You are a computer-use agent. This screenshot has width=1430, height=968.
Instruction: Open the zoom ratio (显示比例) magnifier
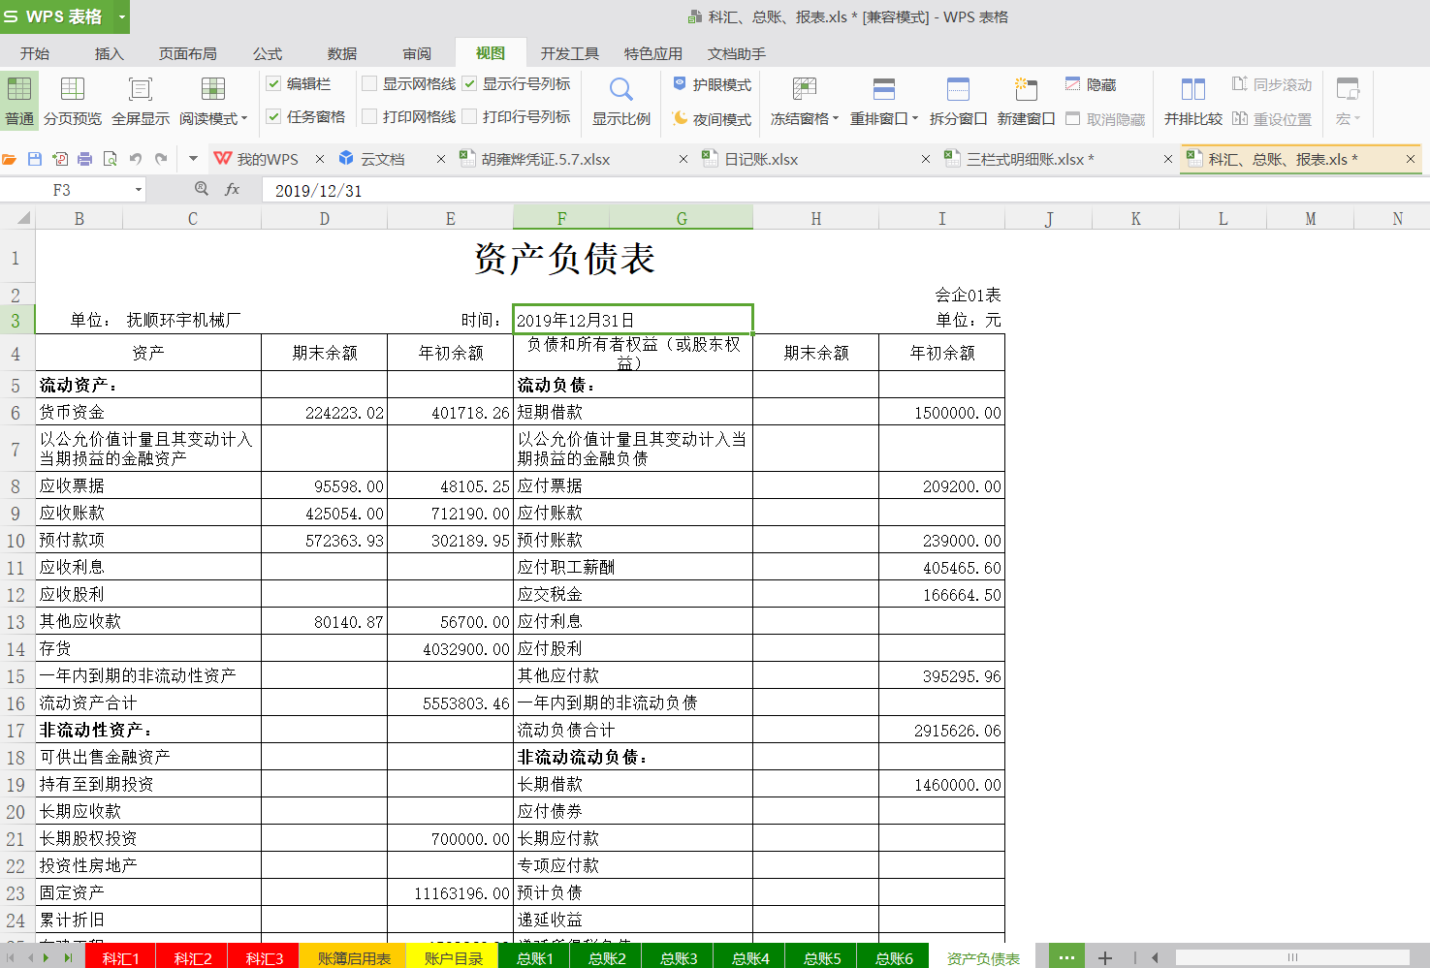click(x=621, y=90)
